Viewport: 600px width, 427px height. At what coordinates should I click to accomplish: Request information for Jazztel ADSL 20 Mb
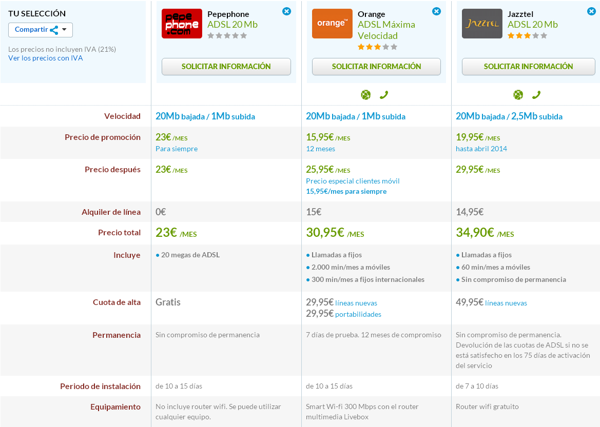tap(529, 67)
